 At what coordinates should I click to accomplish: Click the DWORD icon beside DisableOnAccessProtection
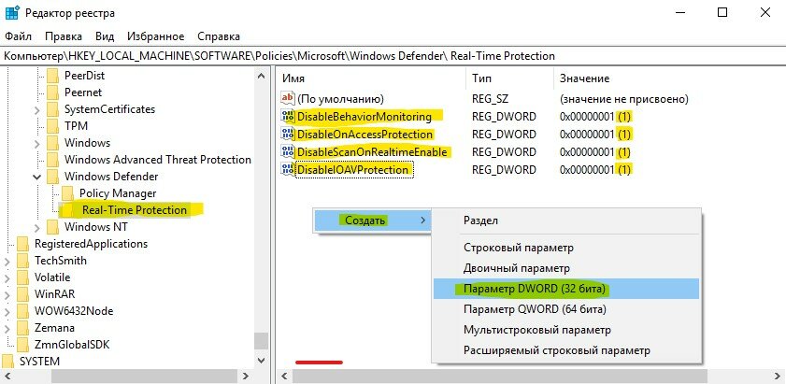pyautogui.click(x=288, y=134)
